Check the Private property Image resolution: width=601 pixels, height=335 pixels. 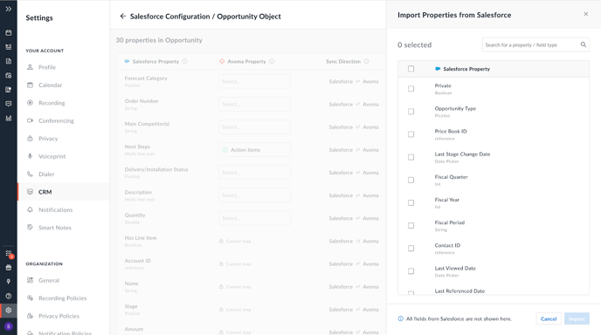411,89
